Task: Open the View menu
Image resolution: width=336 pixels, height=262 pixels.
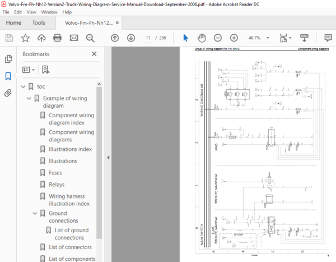Action: [x=31, y=12]
